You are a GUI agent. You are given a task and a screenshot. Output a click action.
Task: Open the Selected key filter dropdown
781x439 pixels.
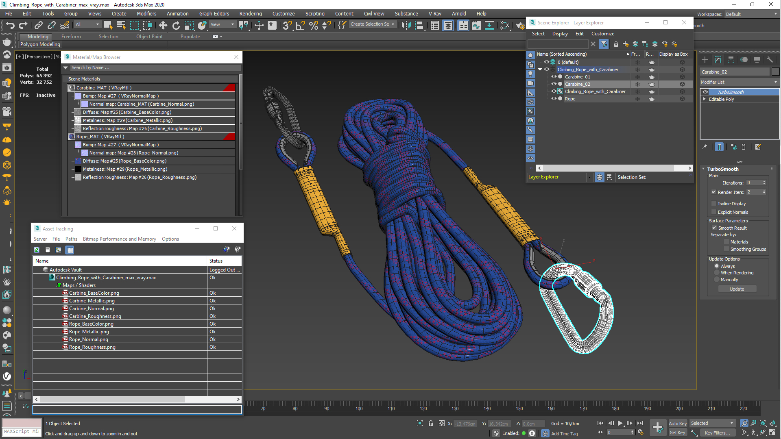712,424
